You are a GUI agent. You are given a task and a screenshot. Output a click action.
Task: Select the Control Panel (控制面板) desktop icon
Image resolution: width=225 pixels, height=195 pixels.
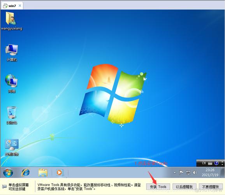pyautogui.click(x=12, y=147)
